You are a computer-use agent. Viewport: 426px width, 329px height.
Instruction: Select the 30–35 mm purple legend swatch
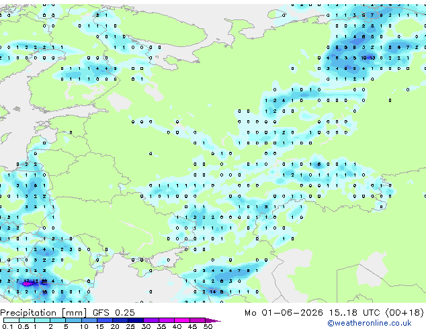point(151,320)
